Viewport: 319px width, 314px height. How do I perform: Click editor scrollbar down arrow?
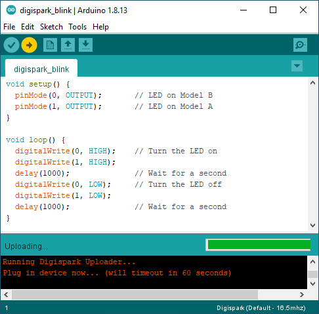pyautogui.click(x=313, y=226)
